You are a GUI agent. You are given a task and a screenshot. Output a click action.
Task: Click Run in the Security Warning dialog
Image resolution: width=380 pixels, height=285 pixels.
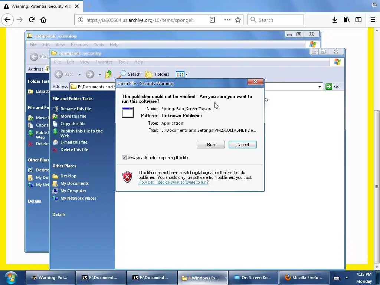[211, 145]
